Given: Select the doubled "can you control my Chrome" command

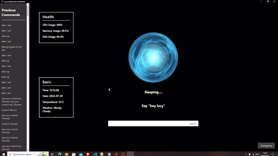Looking at the screenshot, I should coord(12,102).
